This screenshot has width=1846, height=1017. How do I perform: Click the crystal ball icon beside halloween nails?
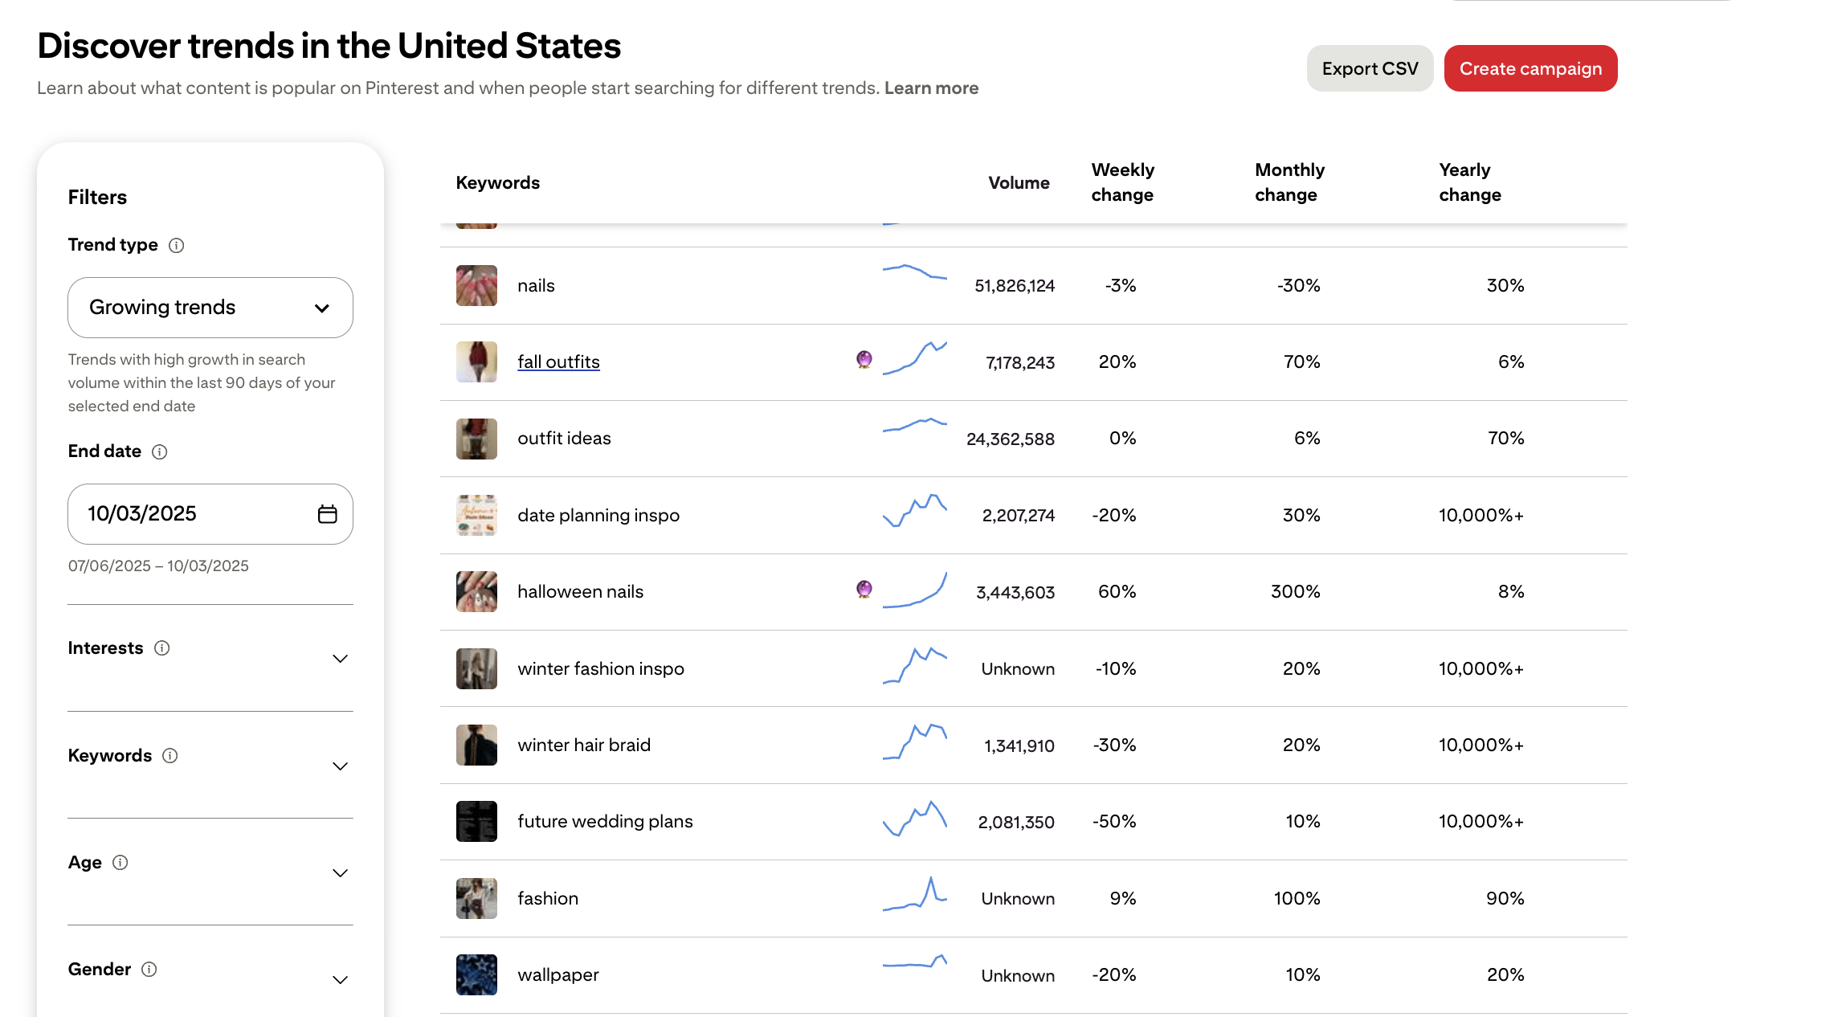(864, 589)
